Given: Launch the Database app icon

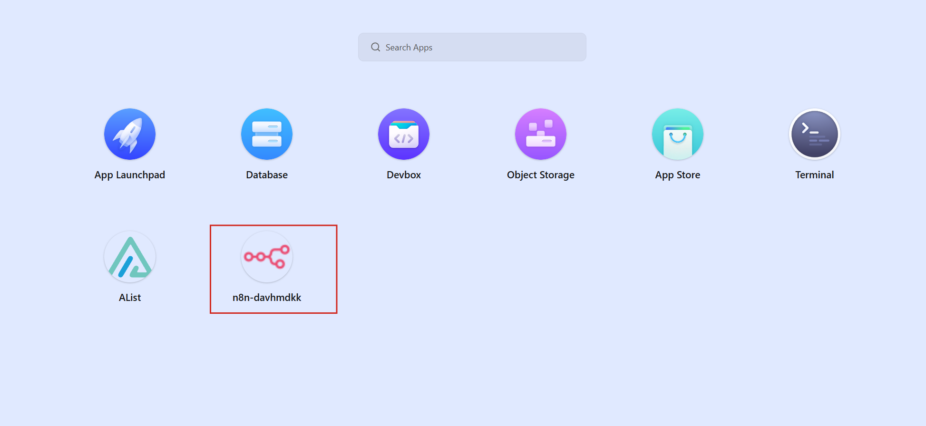Looking at the screenshot, I should coord(267,134).
